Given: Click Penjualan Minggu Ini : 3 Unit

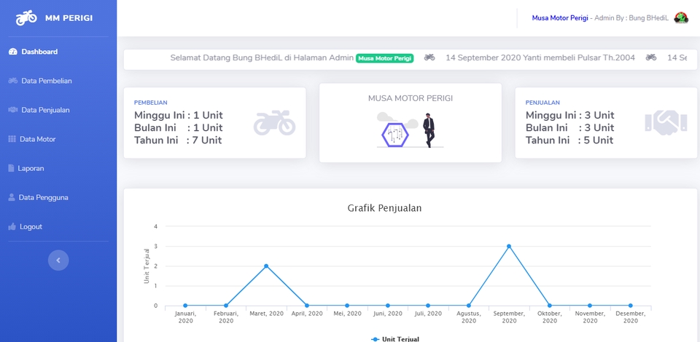Looking at the screenshot, I should click(569, 116).
